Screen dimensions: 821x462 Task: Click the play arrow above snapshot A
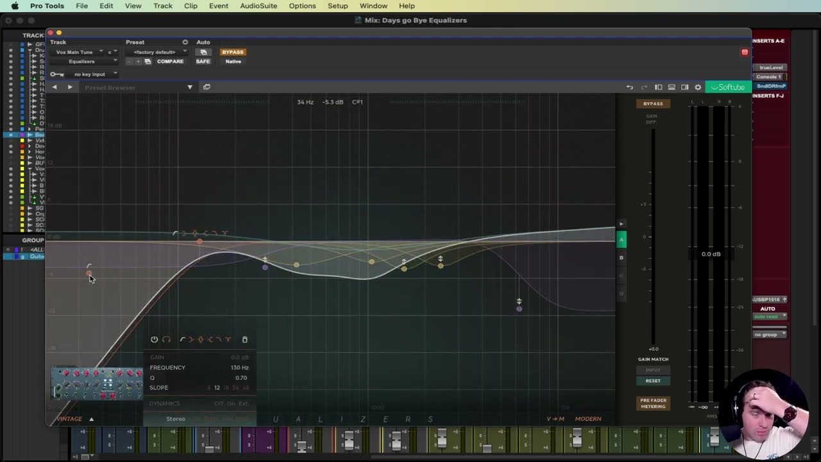pyautogui.click(x=621, y=224)
